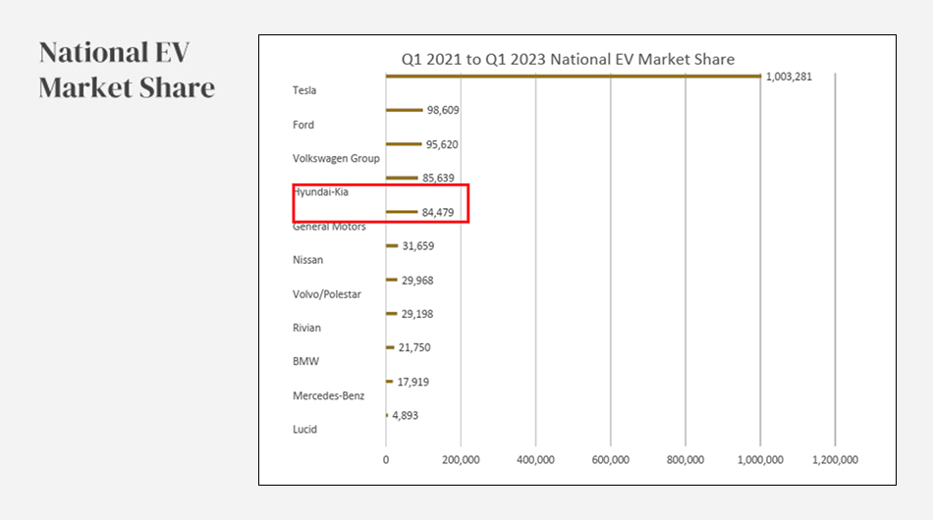
Task: Click the Ford axis label
Action: tap(302, 125)
